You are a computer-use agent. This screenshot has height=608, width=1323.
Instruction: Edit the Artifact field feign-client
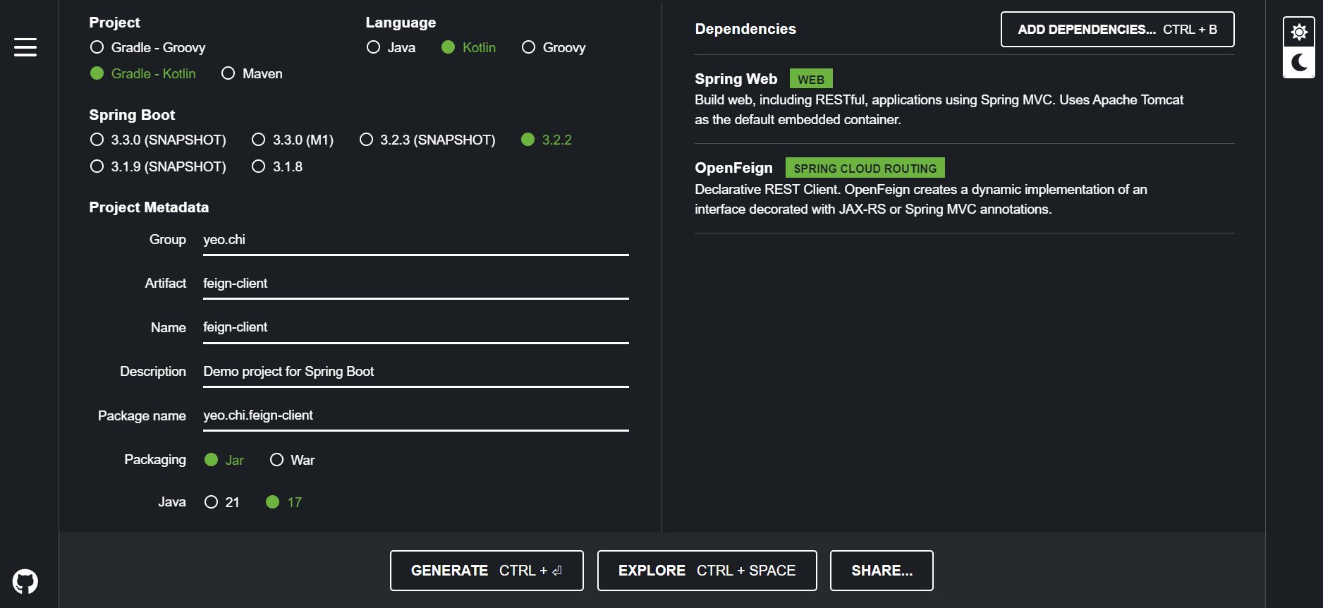click(416, 284)
